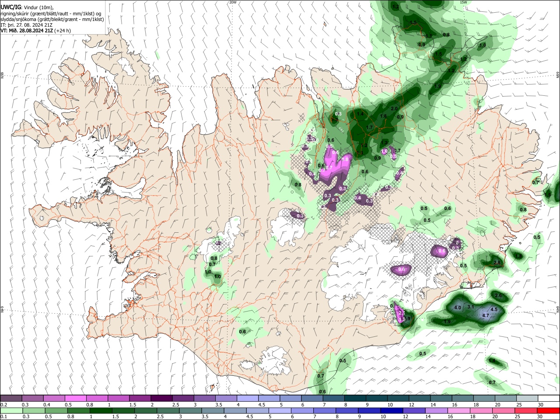The image size is (560, 420).
Task: Click the 2.8 precipitation value on the map
Action: (497, 262)
